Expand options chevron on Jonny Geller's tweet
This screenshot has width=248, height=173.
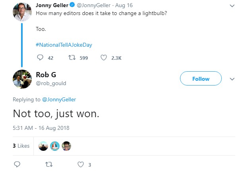(x=232, y=6)
